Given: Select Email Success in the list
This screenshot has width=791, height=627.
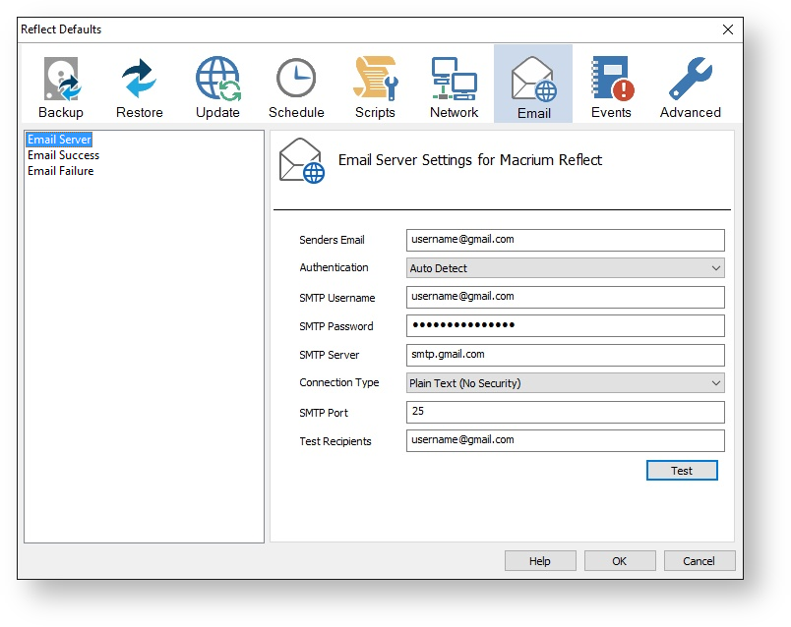Looking at the screenshot, I should click(x=64, y=155).
